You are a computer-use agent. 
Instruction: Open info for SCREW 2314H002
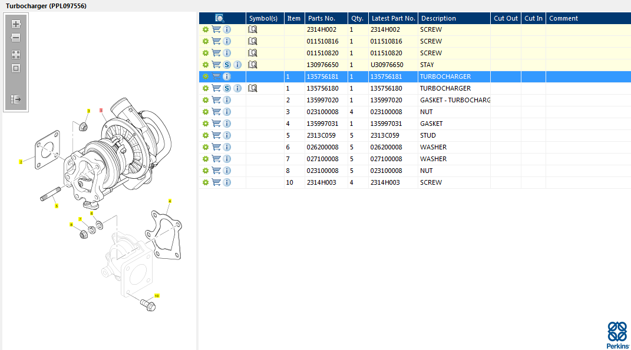(227, 29)
